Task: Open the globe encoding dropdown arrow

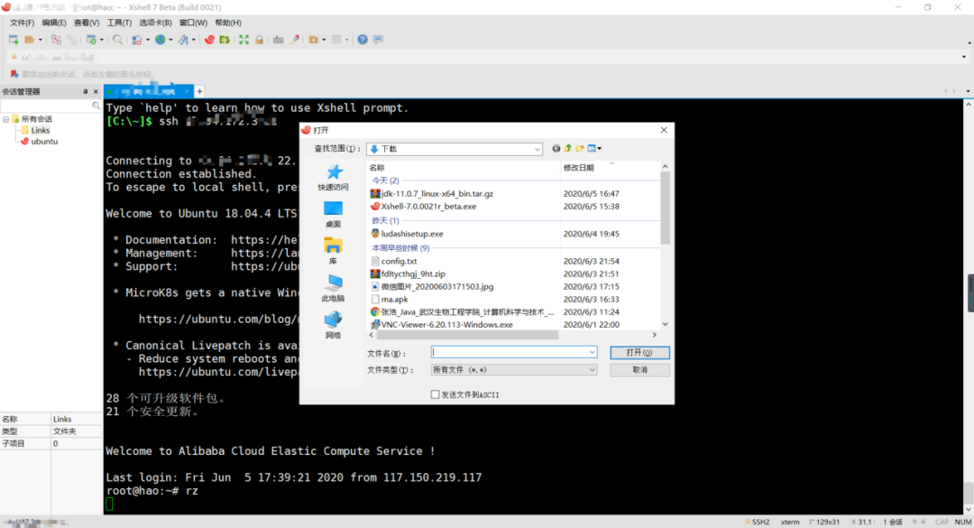Action: (170, 40)
